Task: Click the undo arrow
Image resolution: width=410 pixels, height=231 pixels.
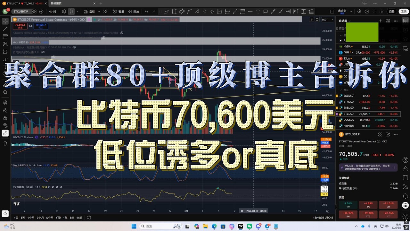Action: coord(146,11)
